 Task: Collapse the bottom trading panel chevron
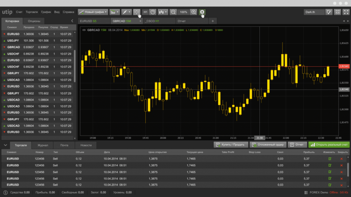tap(5, 145)
